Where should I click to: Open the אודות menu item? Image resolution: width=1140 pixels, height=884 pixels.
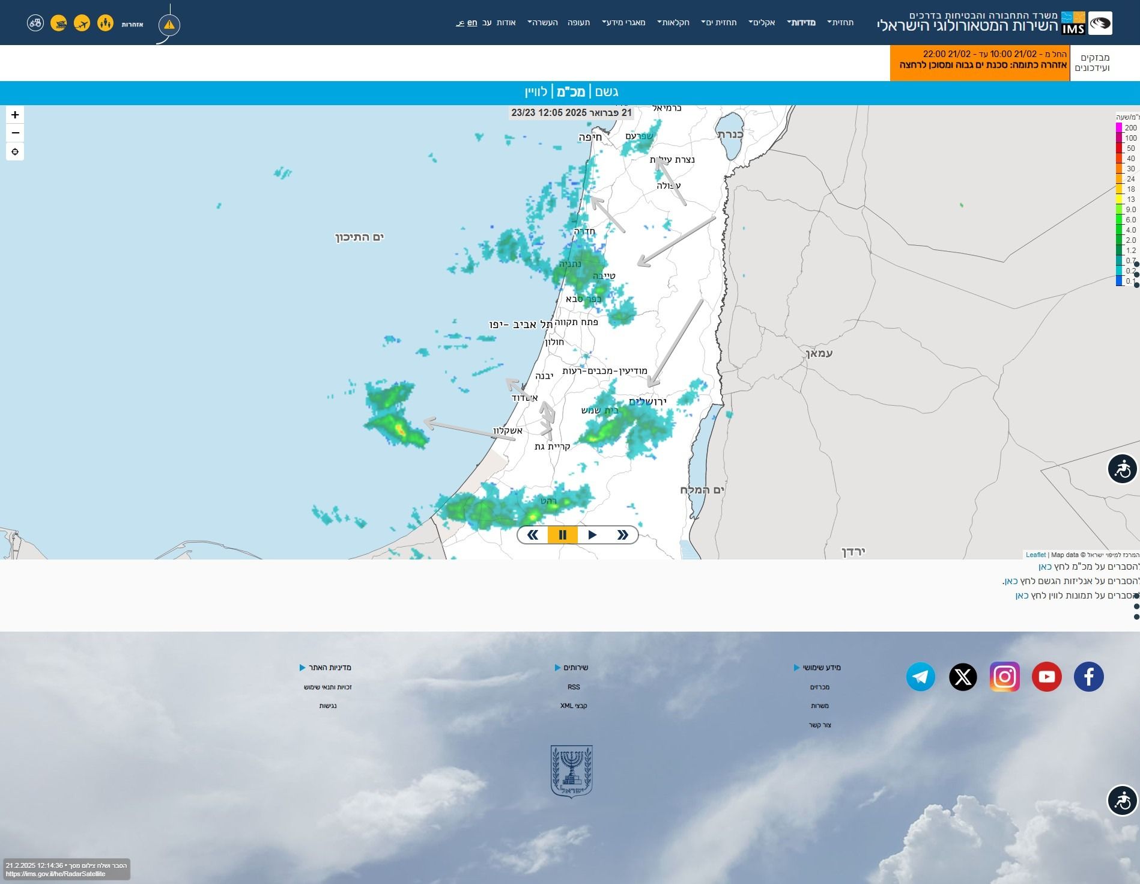tap(506, 22)
